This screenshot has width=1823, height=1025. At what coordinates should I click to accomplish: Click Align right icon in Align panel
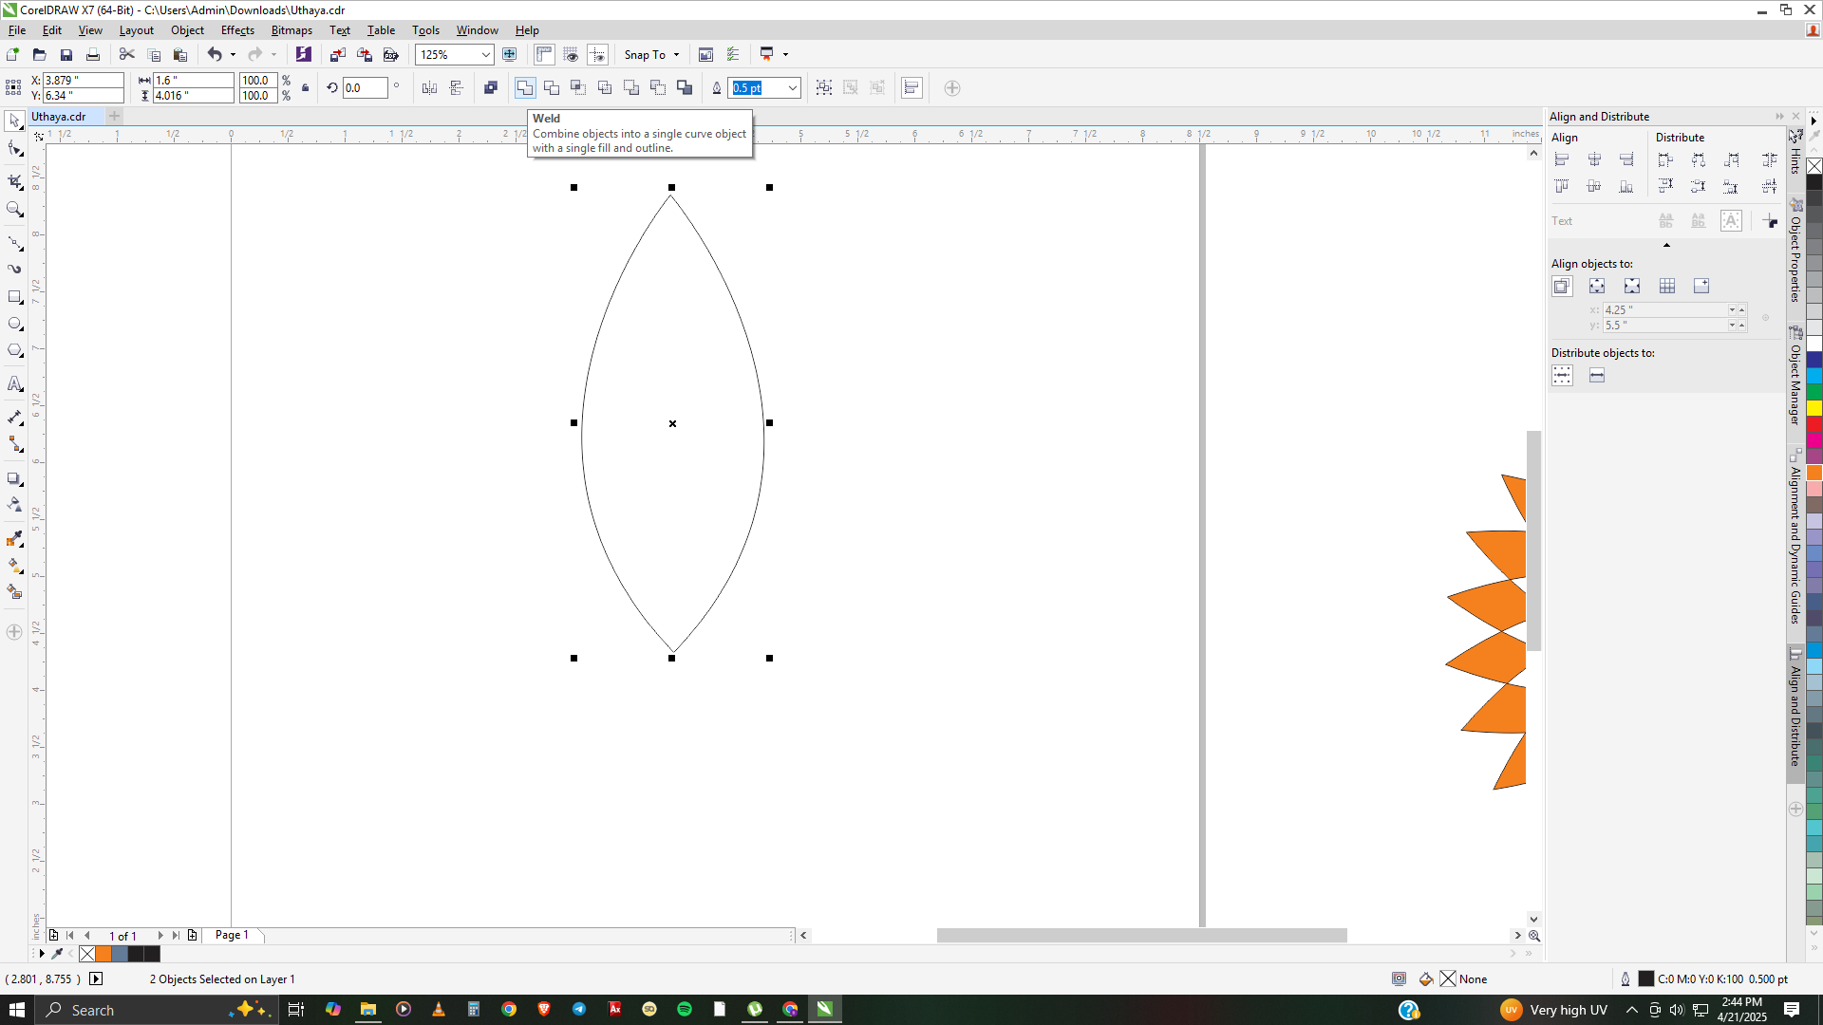pos(1626,159)
